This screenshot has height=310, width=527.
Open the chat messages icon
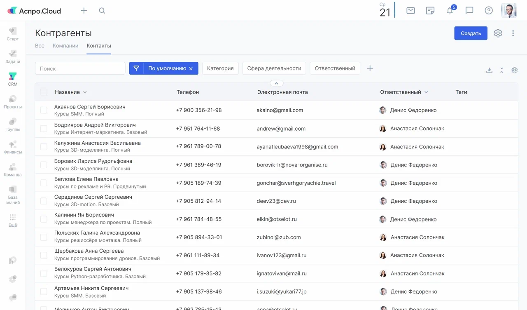(x=469, y=11)
